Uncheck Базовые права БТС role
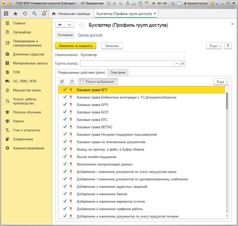 pos(65,119)
